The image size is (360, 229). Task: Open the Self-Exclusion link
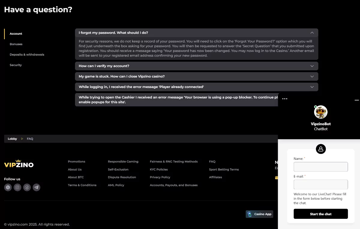(118, 169)
